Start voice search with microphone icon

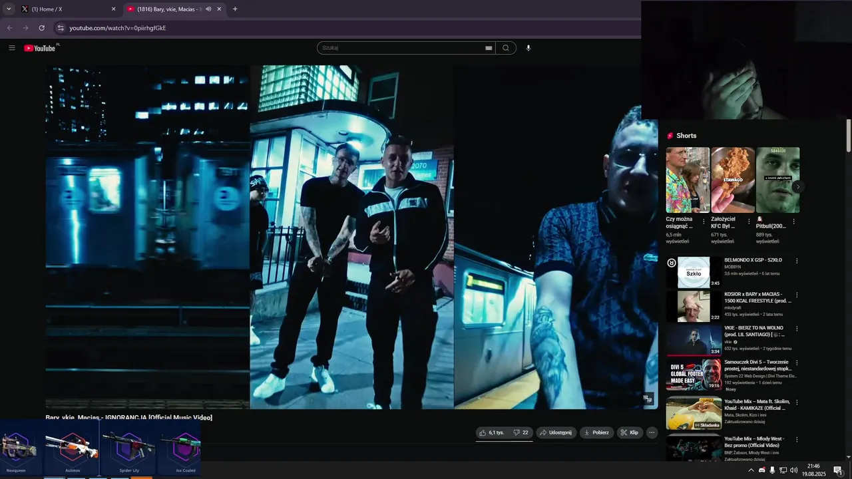tap(529, 48)
